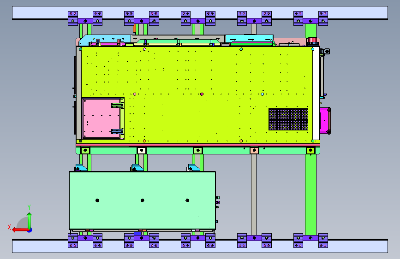Select the top light-blue rail
The width and height of the screenshot is (400, 259).
pos(200,13)
